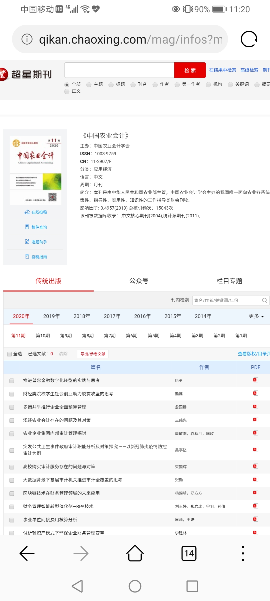Download PDF for 高校购买审计服务存在的问题与对策

255,466
